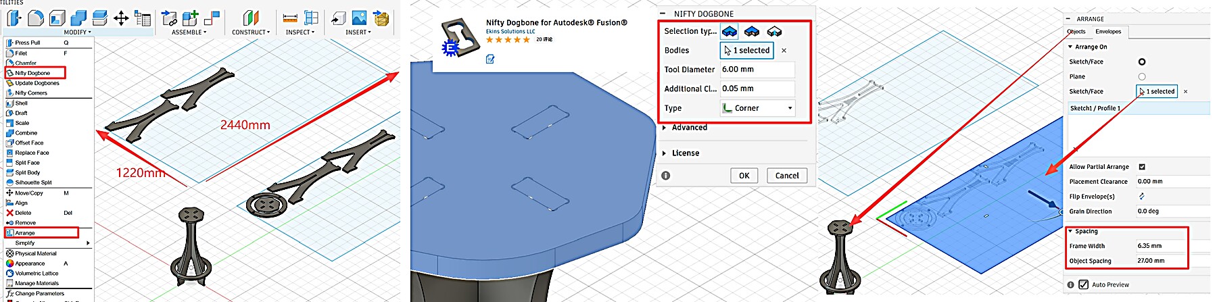Collapse the Arrange panel header

1068,19
